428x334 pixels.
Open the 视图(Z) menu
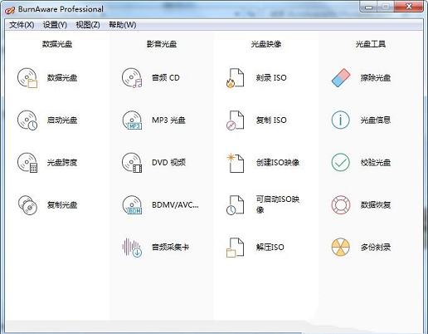tap(88, 25)
